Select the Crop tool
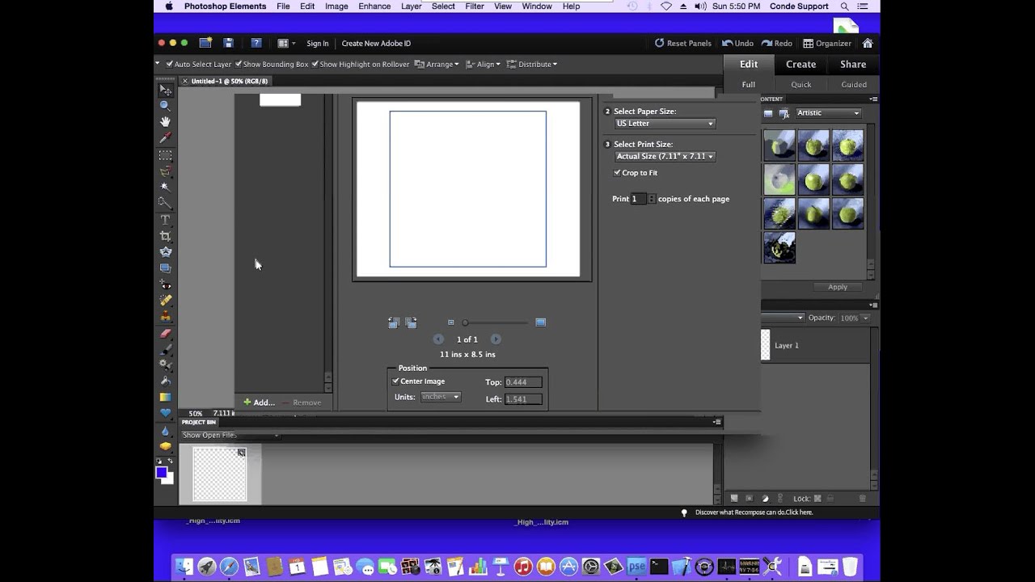Screen dimensions: 1035x582 (x=165, y=236)
